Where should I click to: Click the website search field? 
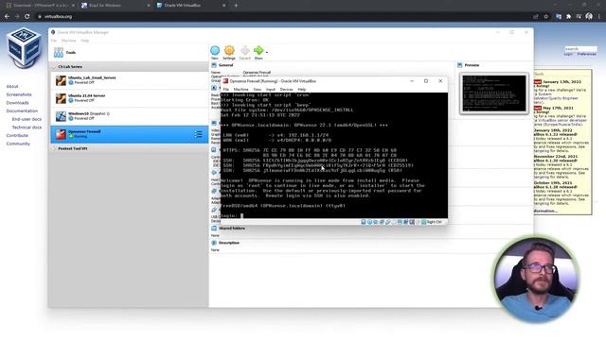coord(580,49)
